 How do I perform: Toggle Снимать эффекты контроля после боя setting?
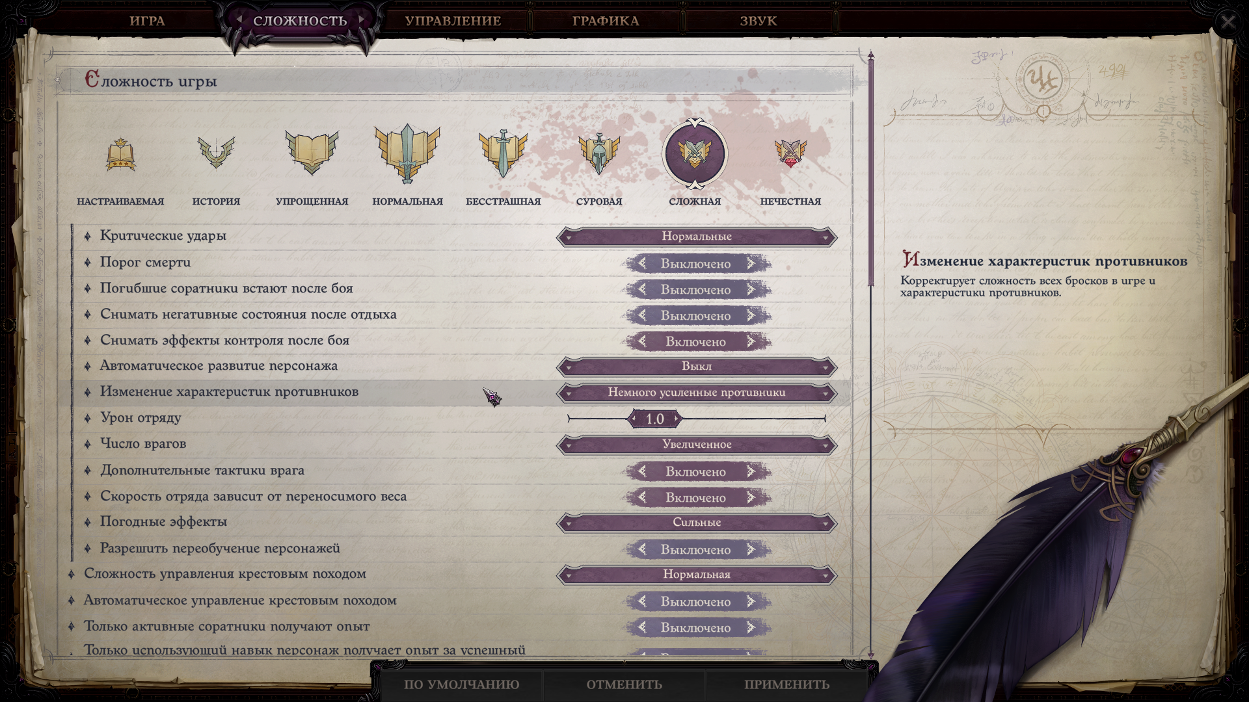tap(697, 341)
